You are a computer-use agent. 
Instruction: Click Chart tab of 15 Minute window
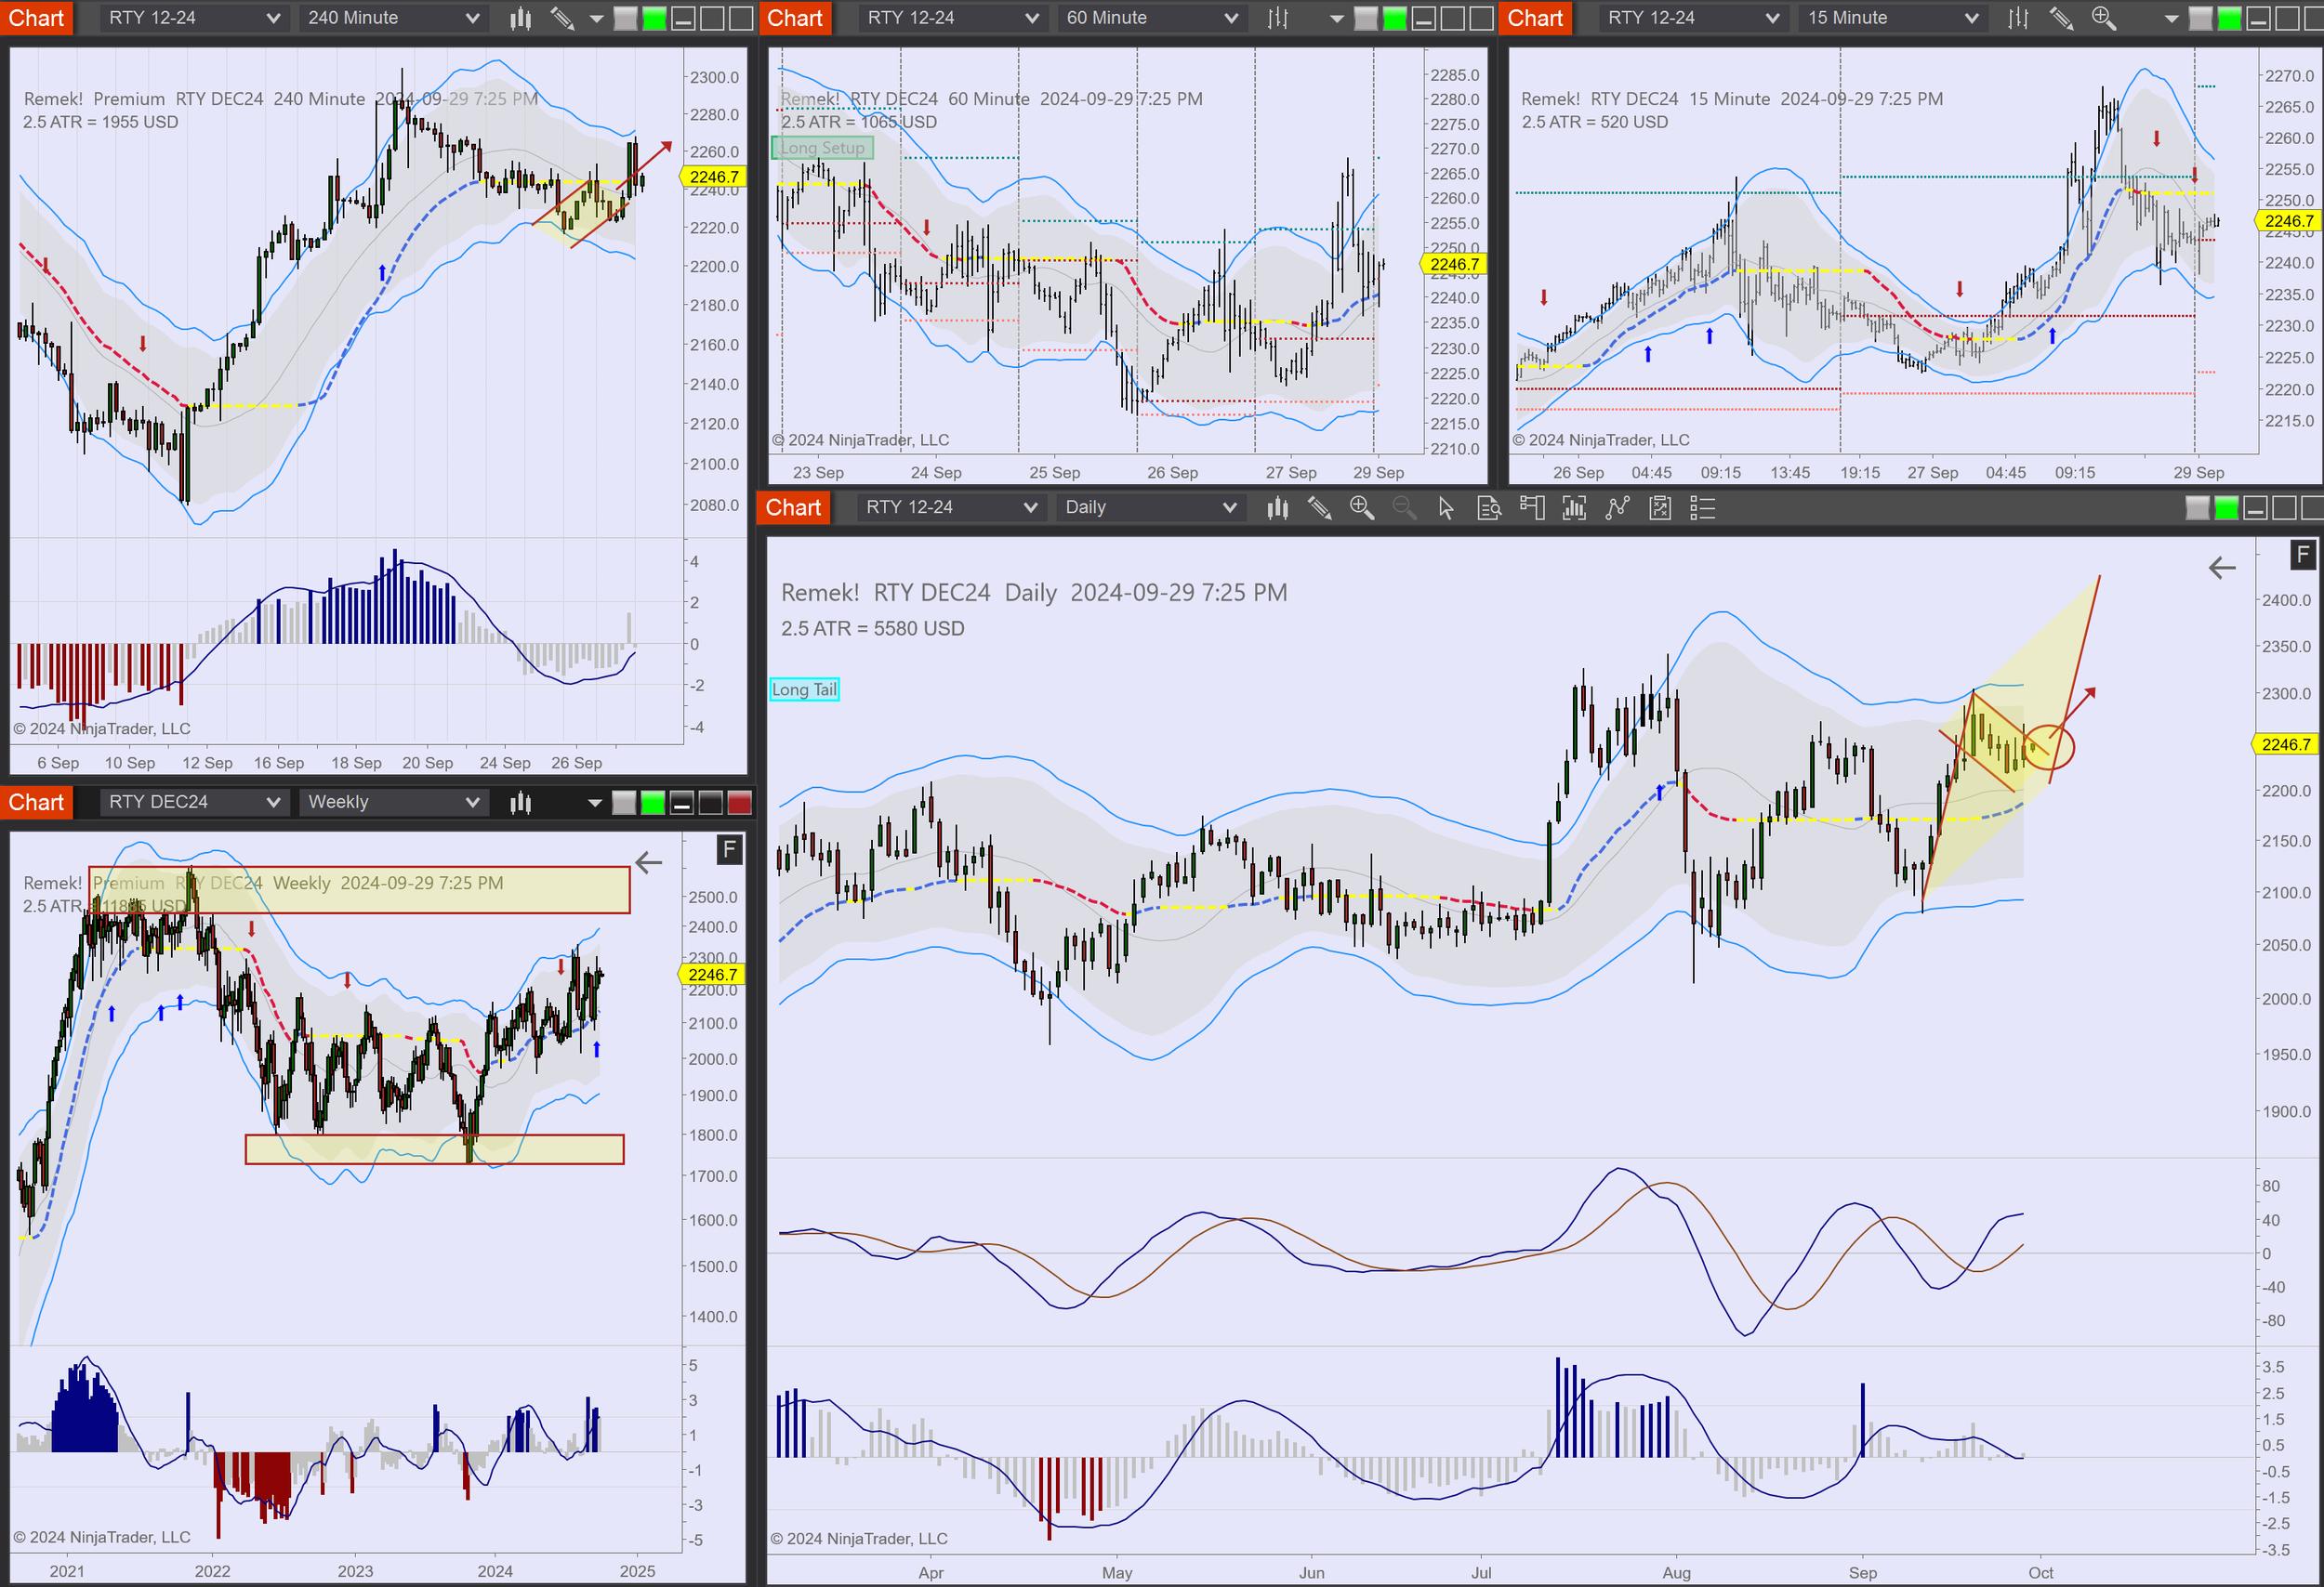[1535, 18]
